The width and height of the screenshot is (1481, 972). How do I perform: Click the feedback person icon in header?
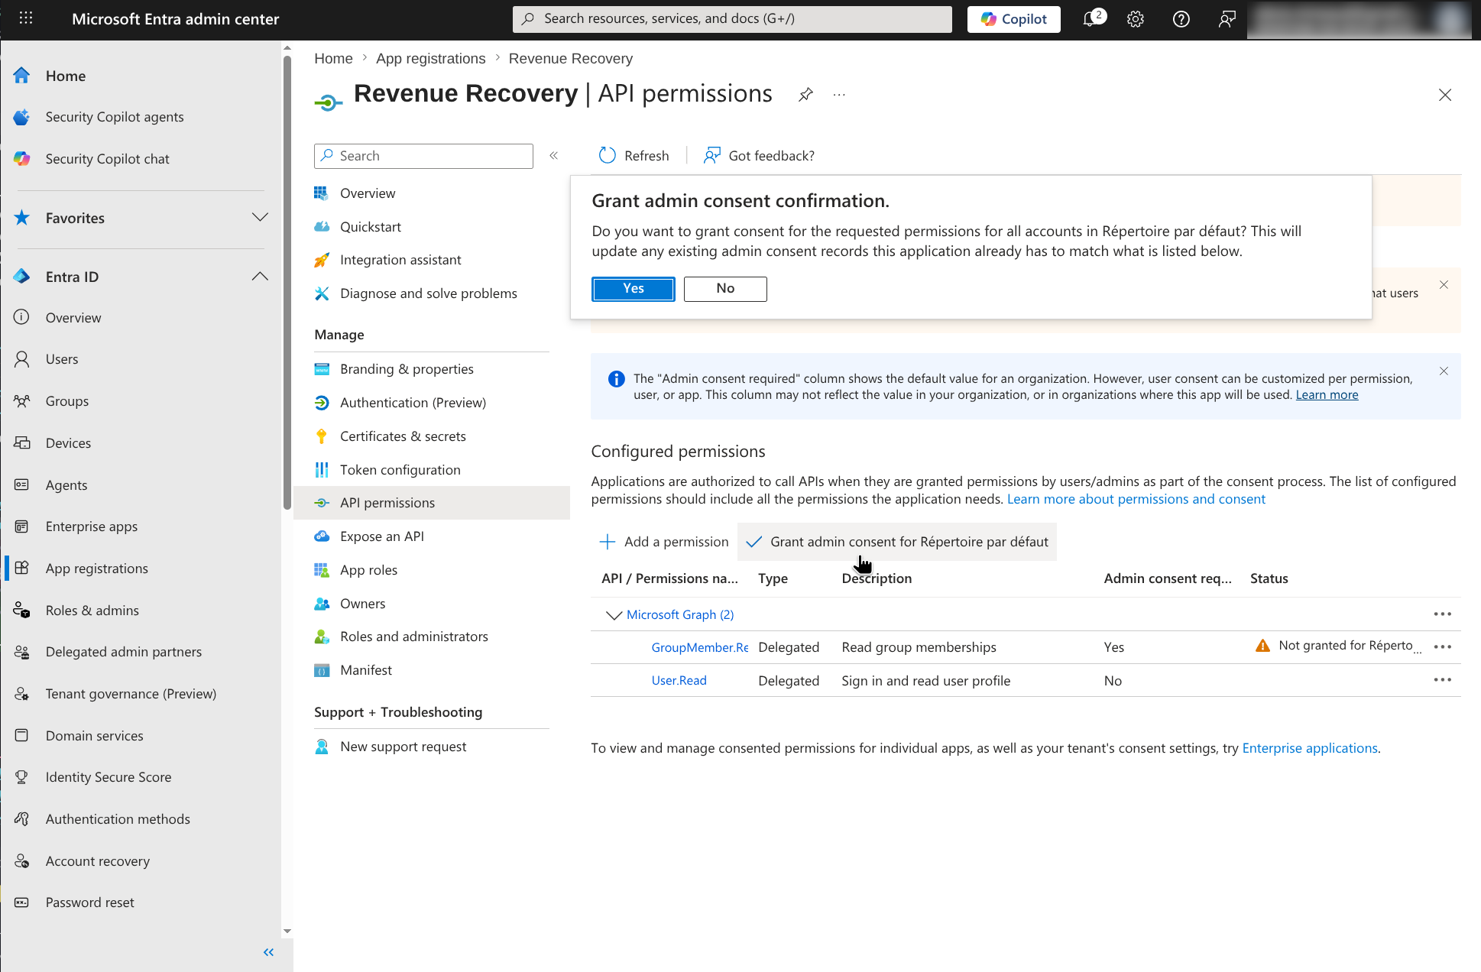coord(1227,19)
